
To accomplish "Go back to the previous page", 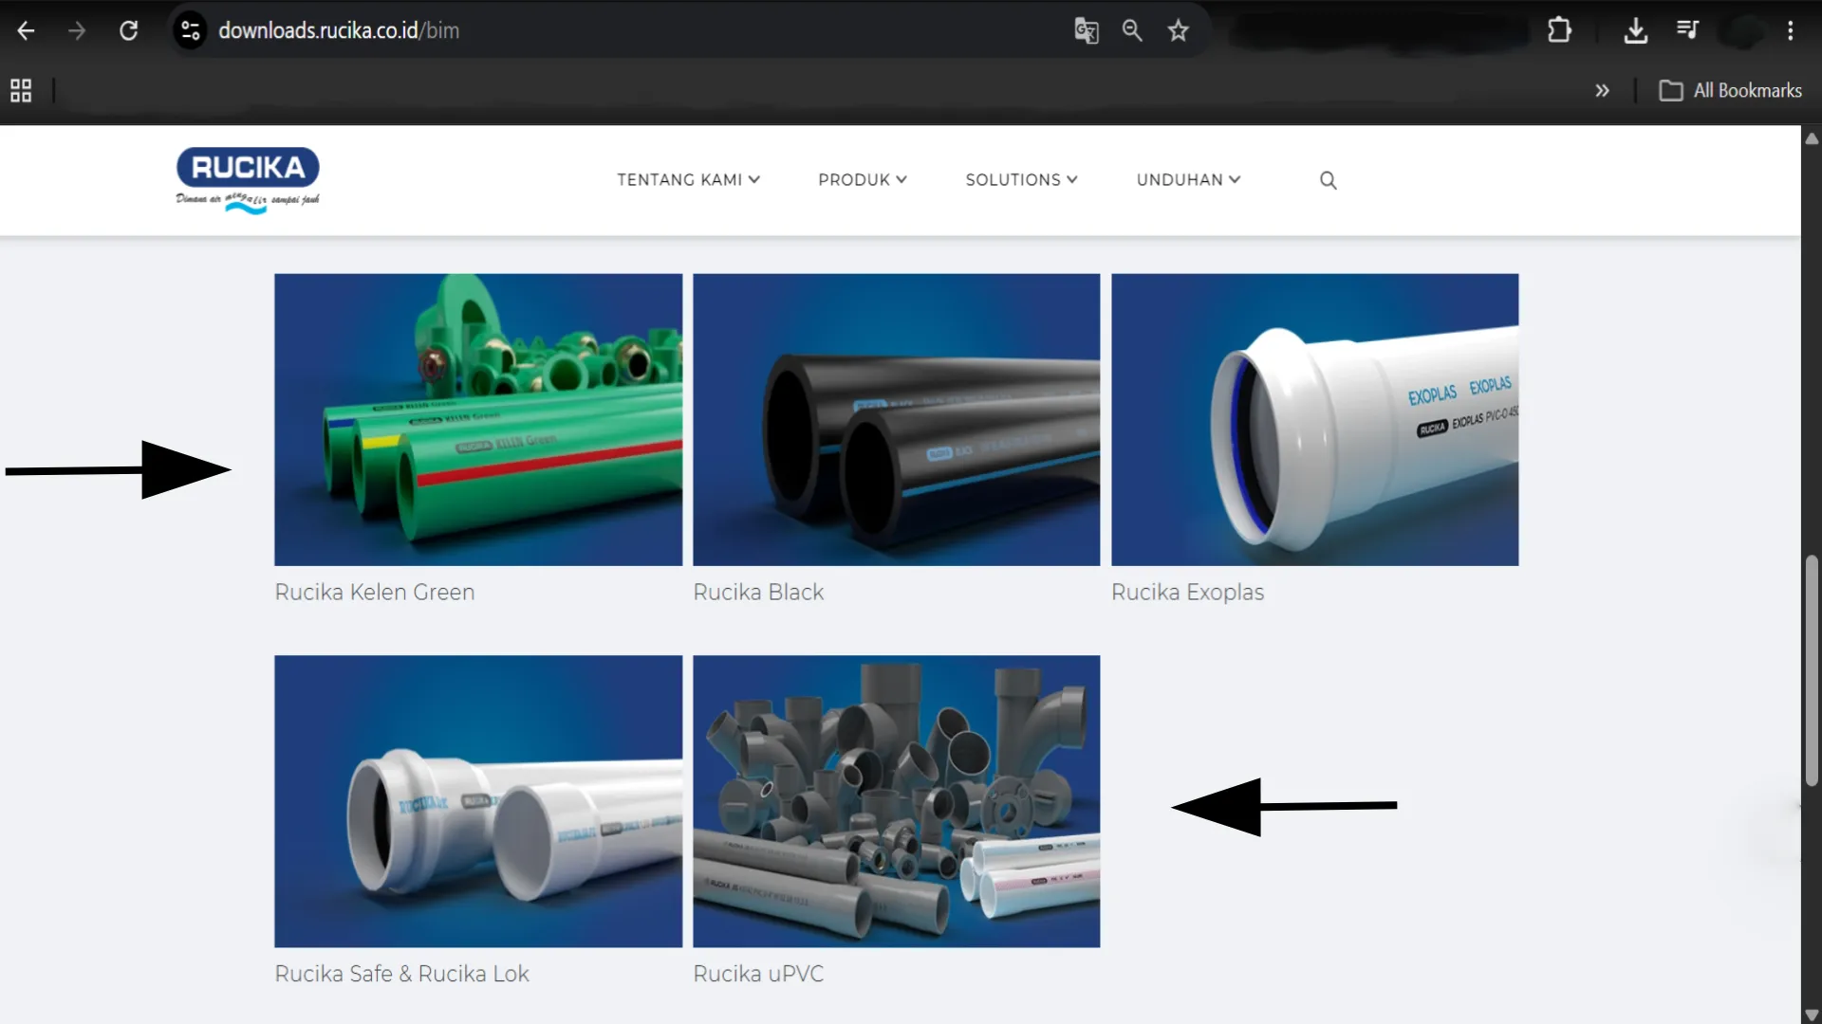I will pyautogui.click(x=26, y=30).
